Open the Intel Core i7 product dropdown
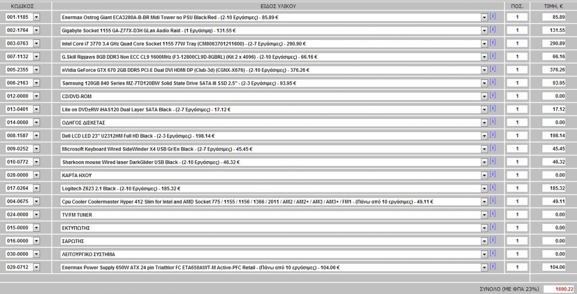The image size is (577, 294). 484,43
